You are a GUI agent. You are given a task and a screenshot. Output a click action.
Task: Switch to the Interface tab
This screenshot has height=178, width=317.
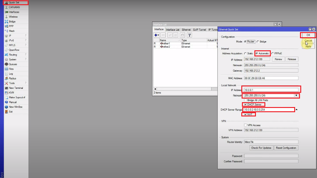(159, 29)
